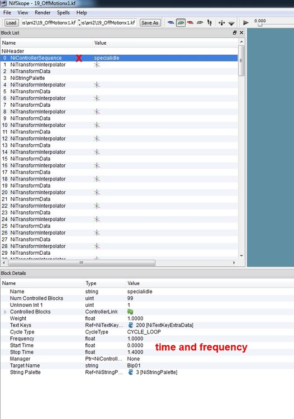Move the animation time slider handle
This screenshot has width=294, height=419.
[260, 25]
